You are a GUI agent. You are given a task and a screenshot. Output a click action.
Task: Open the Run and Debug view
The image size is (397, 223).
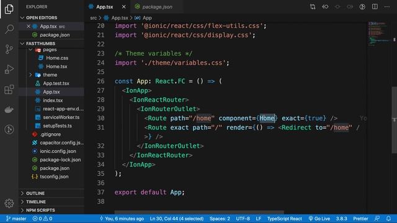9,69
